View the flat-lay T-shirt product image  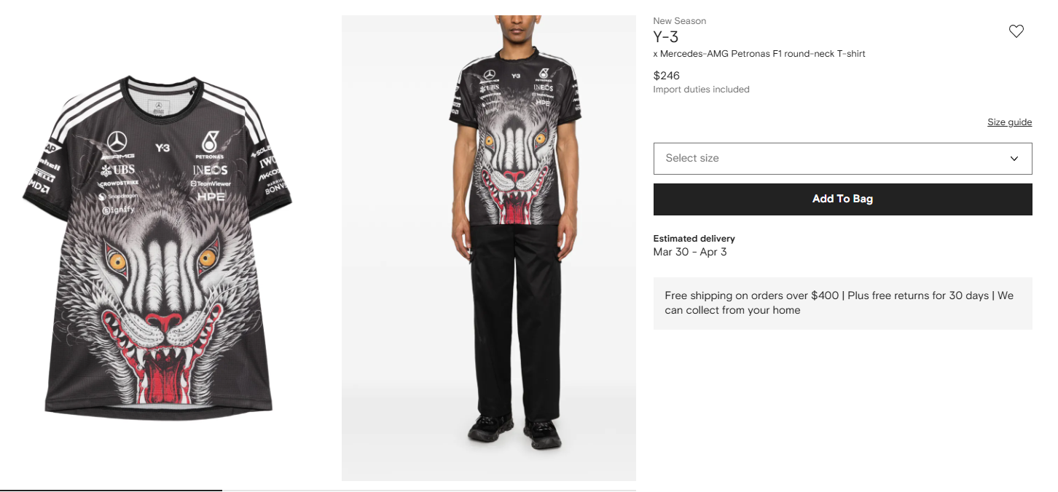click(x=157, y=247)
